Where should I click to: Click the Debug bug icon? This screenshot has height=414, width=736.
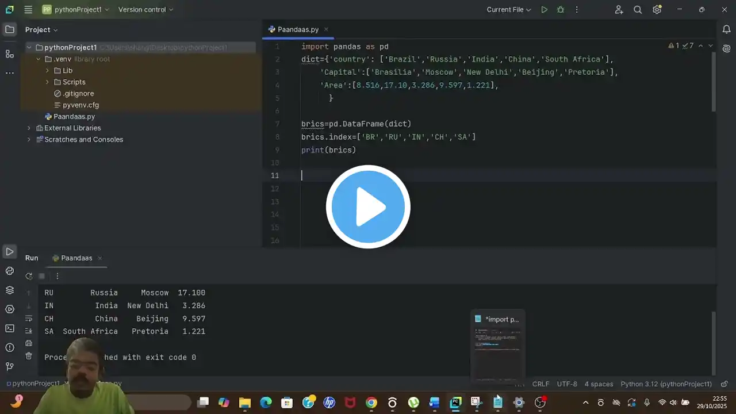(560, 10)
